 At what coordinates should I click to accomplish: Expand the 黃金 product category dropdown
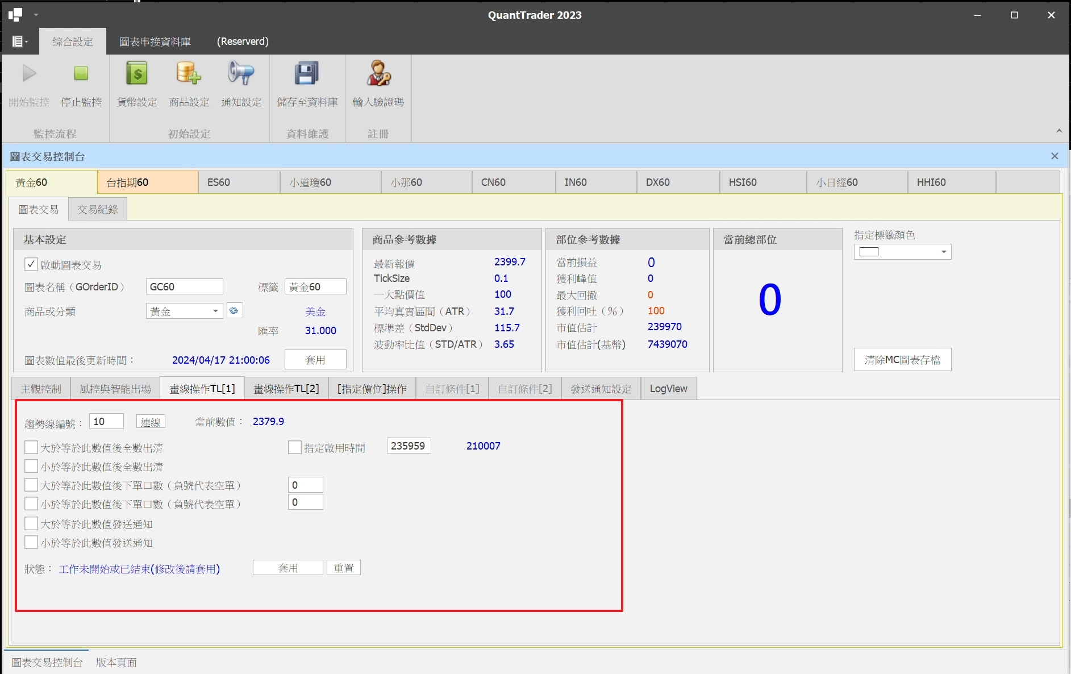coord(215,311)
